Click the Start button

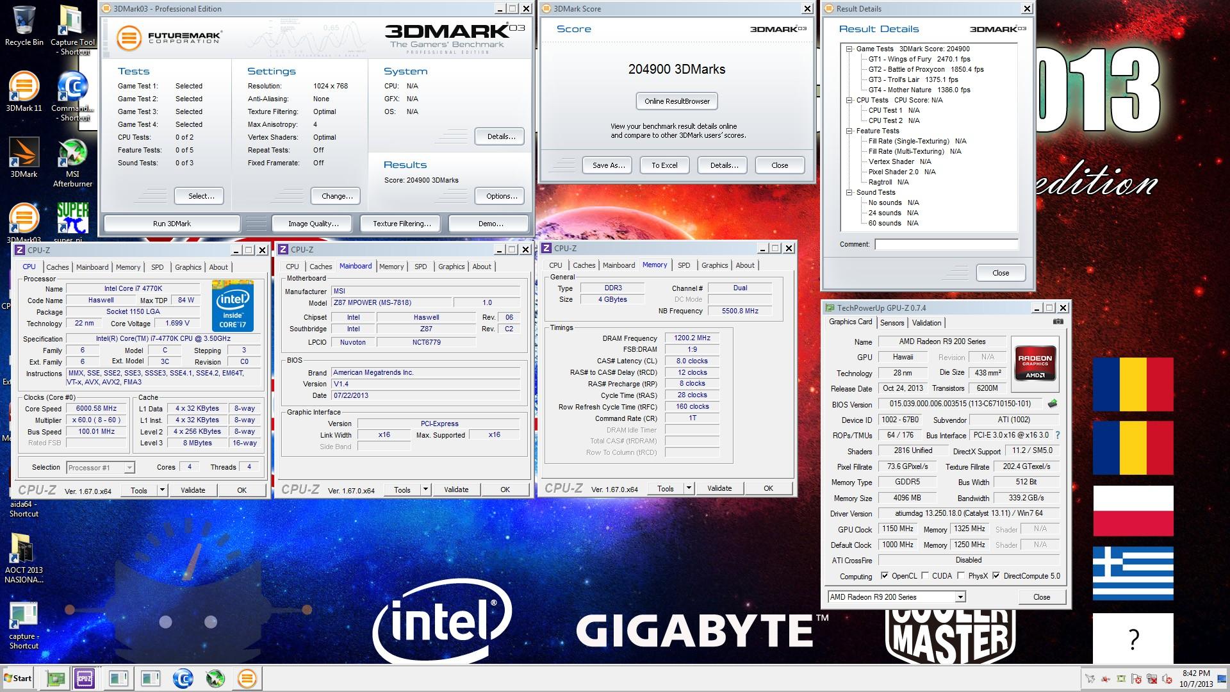coord(18,678)
